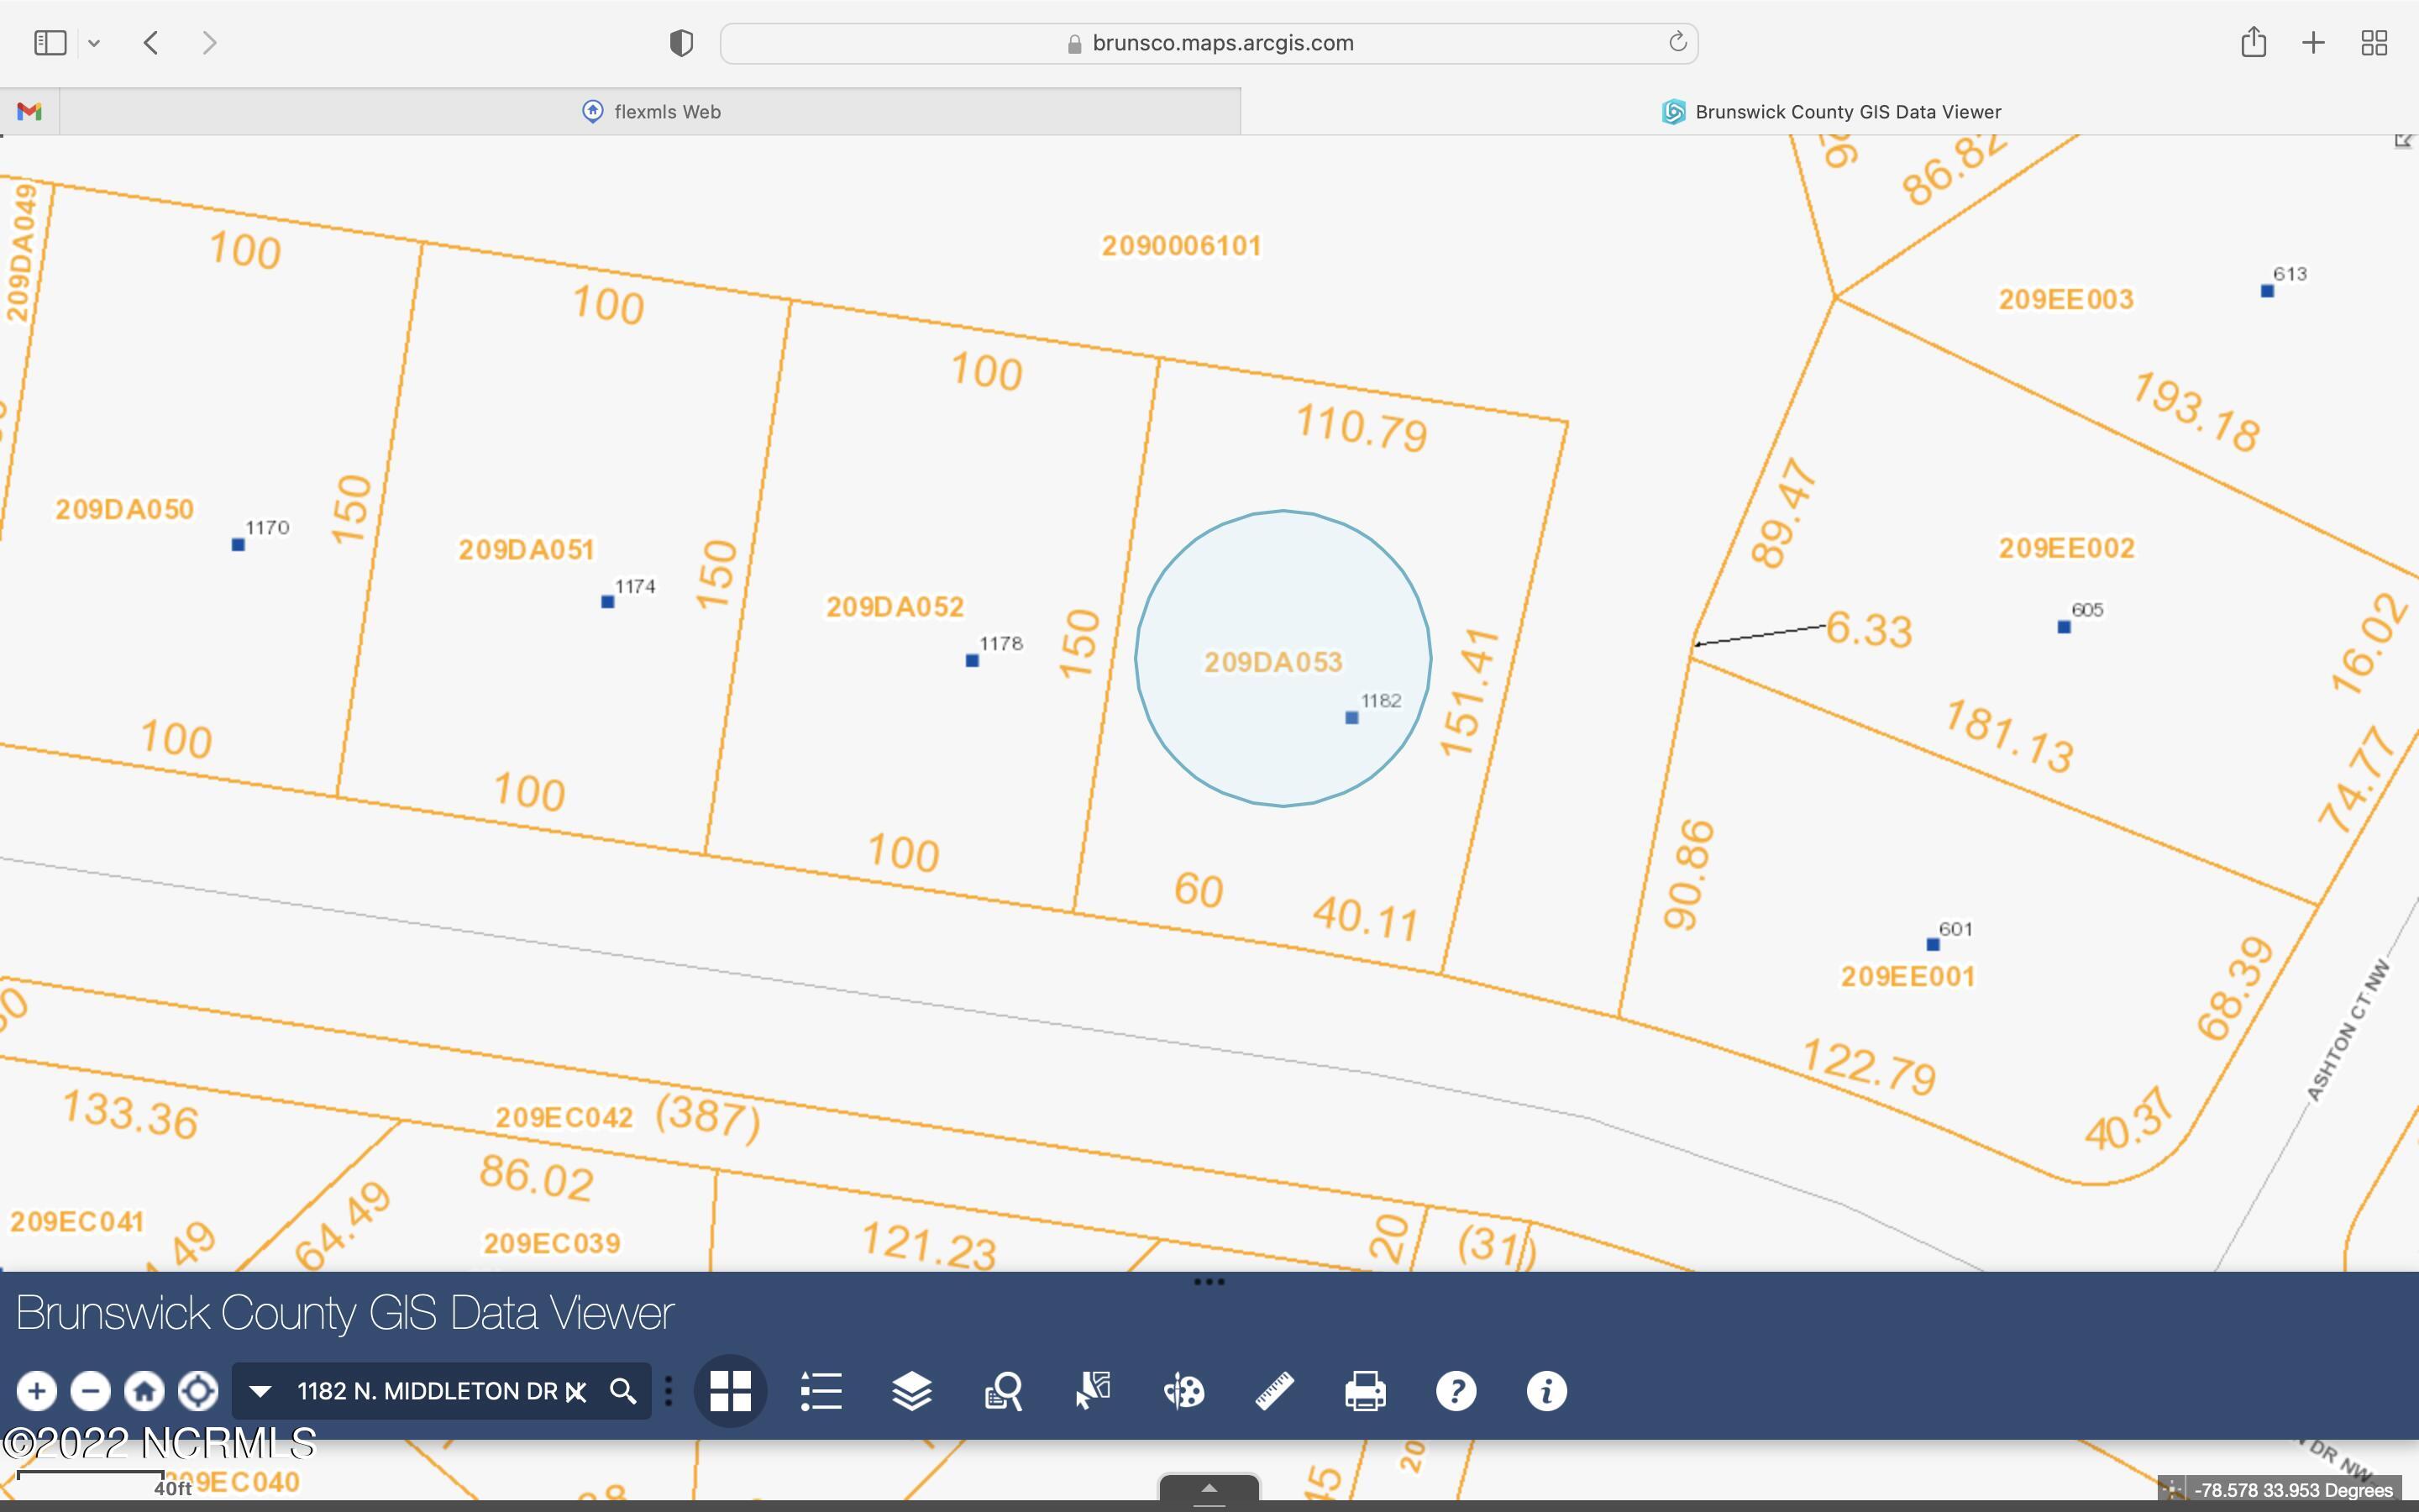Open the legend list icon
Image resolution: width=2419 pixels, height=1512 pixels.
click(x=821, y=1391)
